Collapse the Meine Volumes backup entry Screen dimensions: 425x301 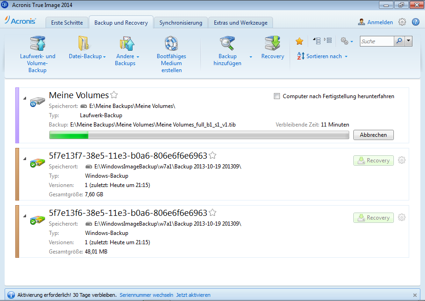tap(24, 98)
